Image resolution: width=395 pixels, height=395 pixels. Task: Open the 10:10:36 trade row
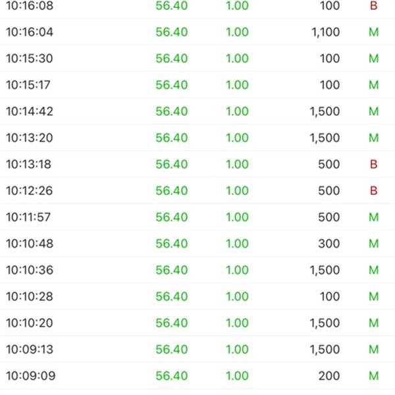click(197, 270)
